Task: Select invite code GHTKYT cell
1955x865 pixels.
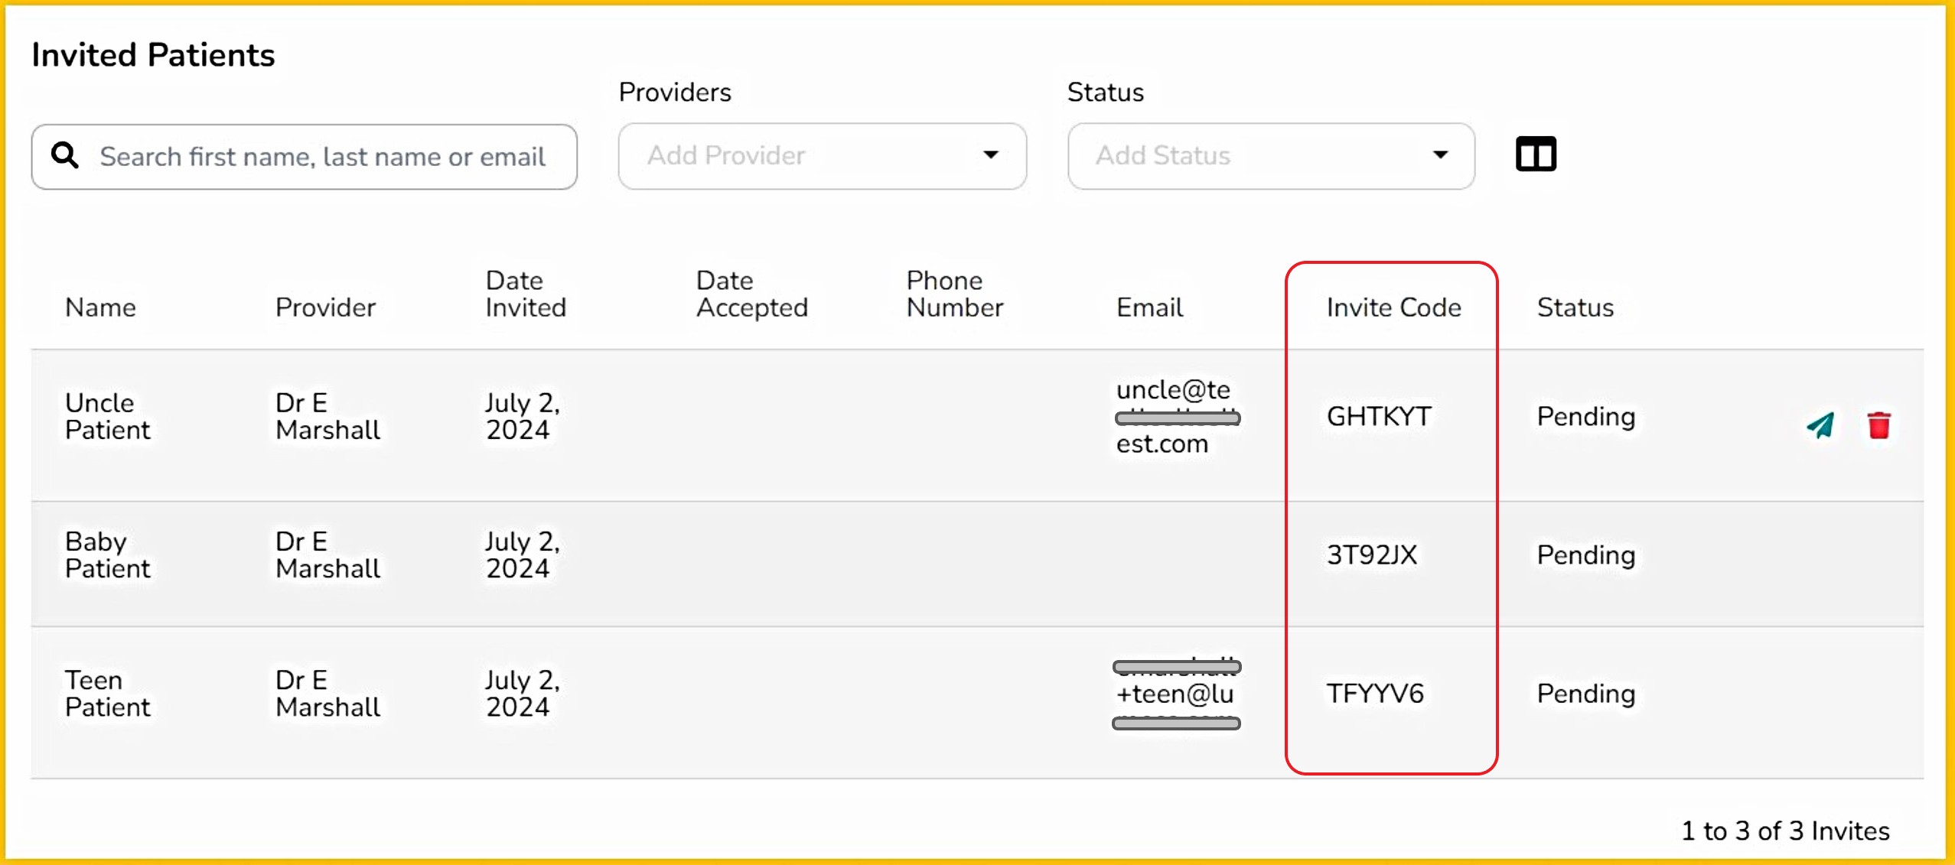Action: [1378, 417]
